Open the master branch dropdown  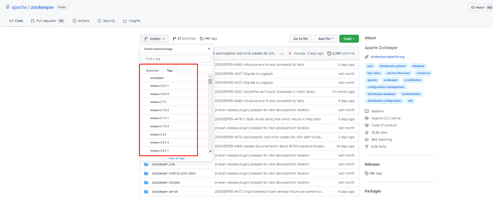[154, 39]
